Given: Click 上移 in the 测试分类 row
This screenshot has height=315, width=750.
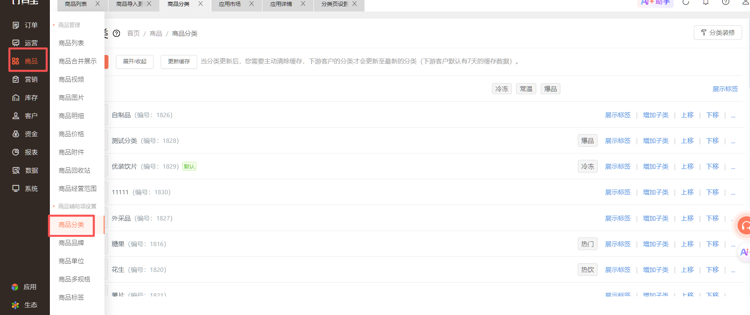Looking at the screenshot, I should 687,141.
